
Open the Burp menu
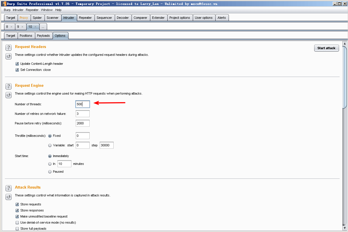tap(7, 10)
